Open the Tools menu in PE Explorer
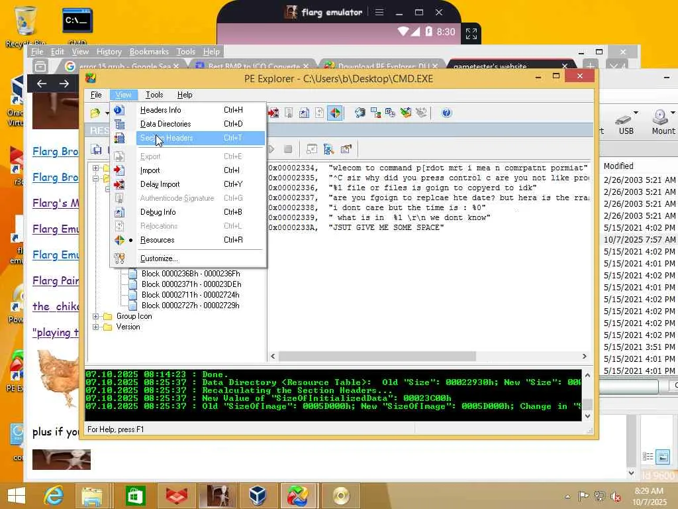678x509 pixels. point(154,95)
